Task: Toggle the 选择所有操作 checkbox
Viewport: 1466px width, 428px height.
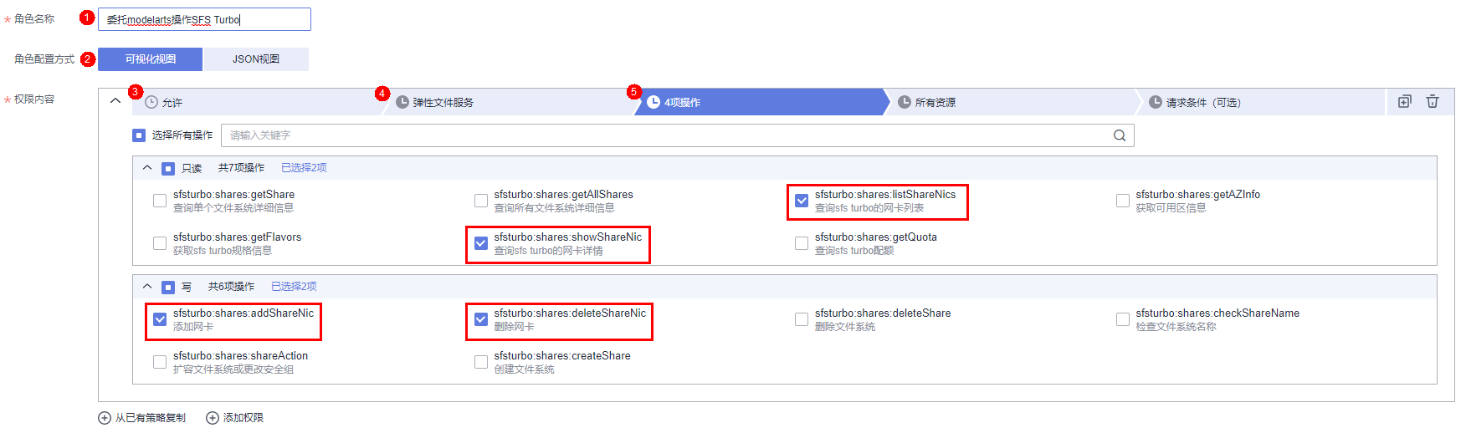Action: pyautogui.click(x=139, y=135)
